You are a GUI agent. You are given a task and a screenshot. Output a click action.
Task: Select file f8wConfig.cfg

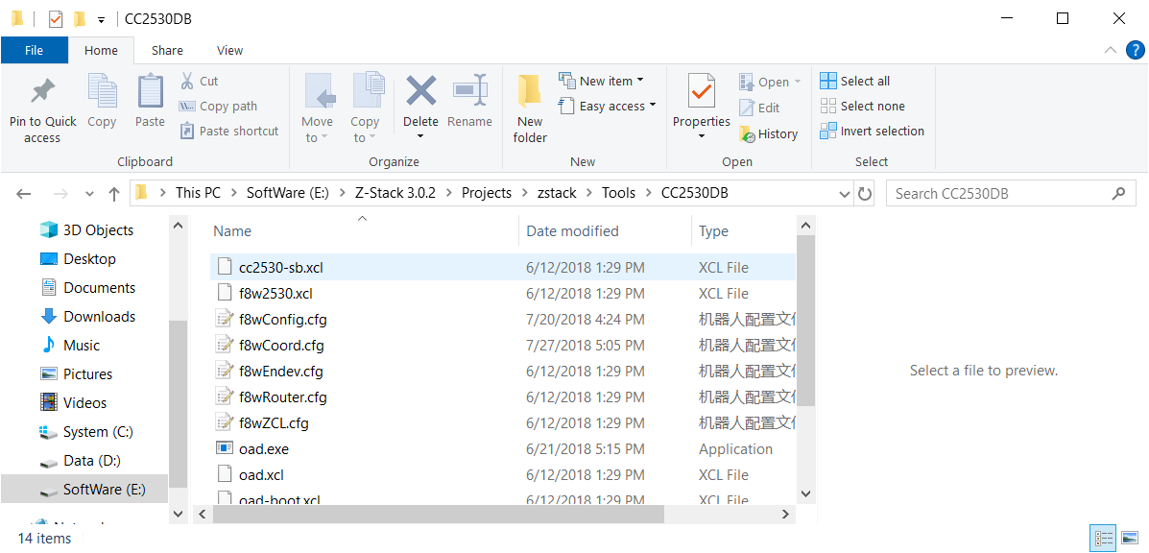283,320
